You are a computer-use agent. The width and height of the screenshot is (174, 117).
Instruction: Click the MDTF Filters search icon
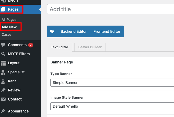point(3,54)
